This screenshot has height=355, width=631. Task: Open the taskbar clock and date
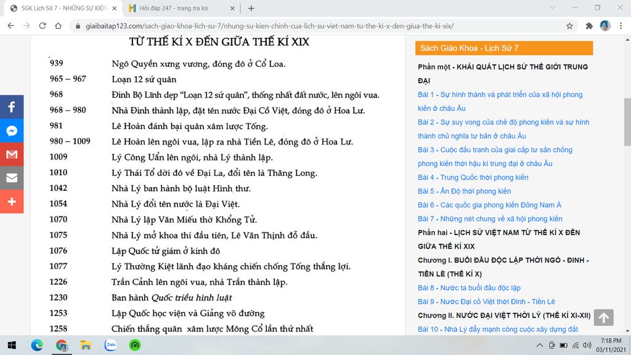(611, 345)
